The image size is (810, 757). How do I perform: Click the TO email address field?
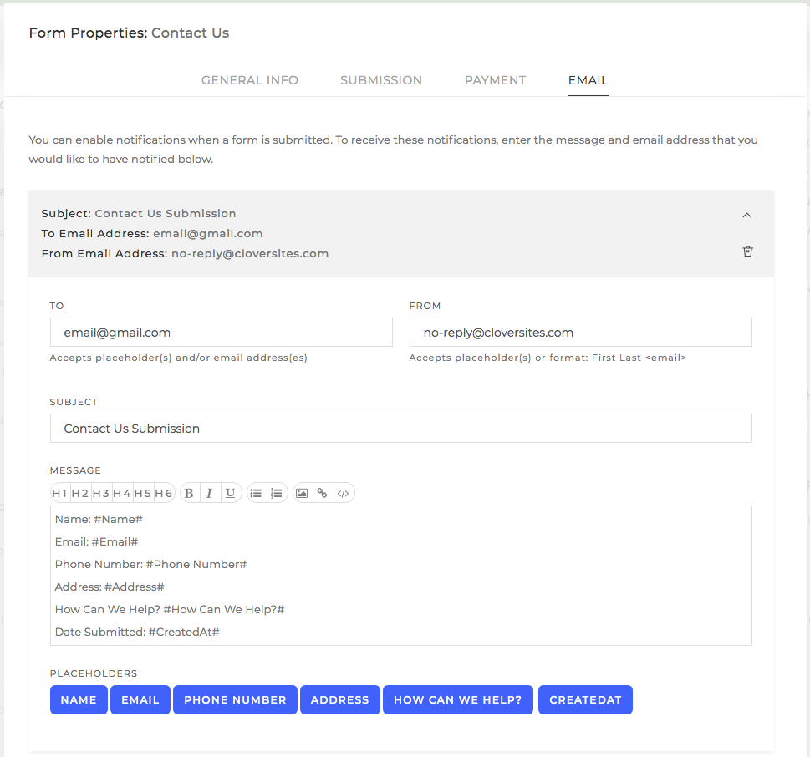click(x=221, y=332)
